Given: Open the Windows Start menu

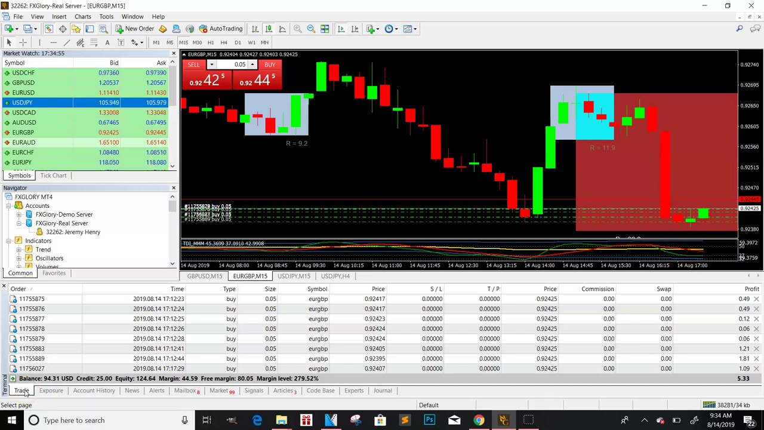Looking at the screenshot, I should [x=11, y=420].
